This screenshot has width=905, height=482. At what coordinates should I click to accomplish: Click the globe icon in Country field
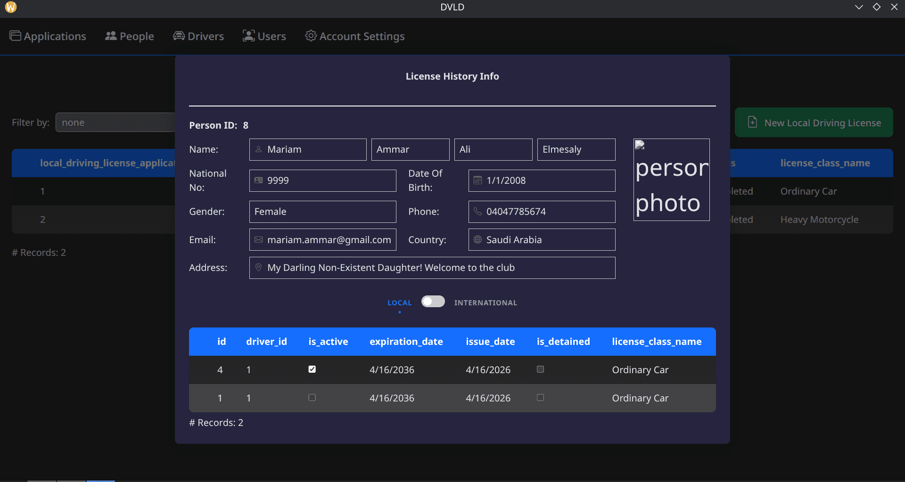click(x=477, y=240)
